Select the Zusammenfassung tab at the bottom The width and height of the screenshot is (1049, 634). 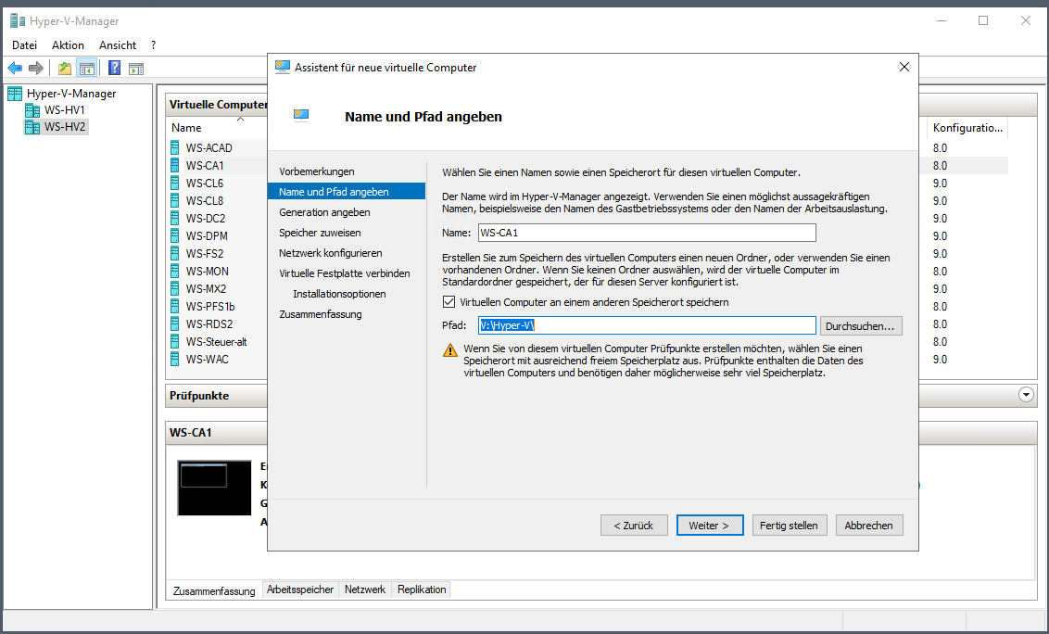[x=214, y=590]
